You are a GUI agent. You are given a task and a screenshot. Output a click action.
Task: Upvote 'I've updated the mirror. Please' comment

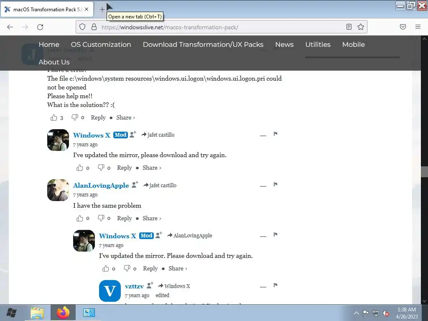click(x=106, y=269)
